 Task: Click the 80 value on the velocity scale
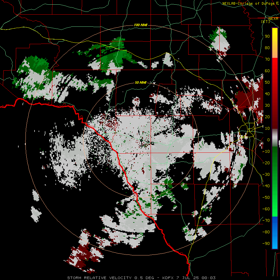pyautogui.click(x=267, y=48)
